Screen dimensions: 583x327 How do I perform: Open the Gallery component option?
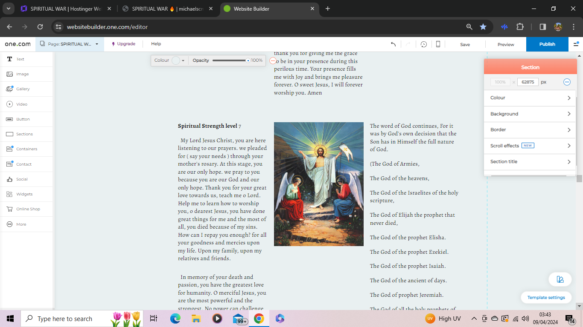click(x=26, y=89)
